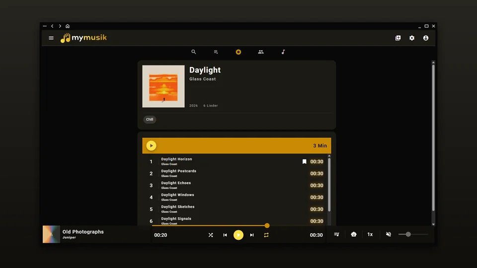Select track Daylight Horizon
Viewport: 477px width, 268px height.
click(x=237, y=162)
